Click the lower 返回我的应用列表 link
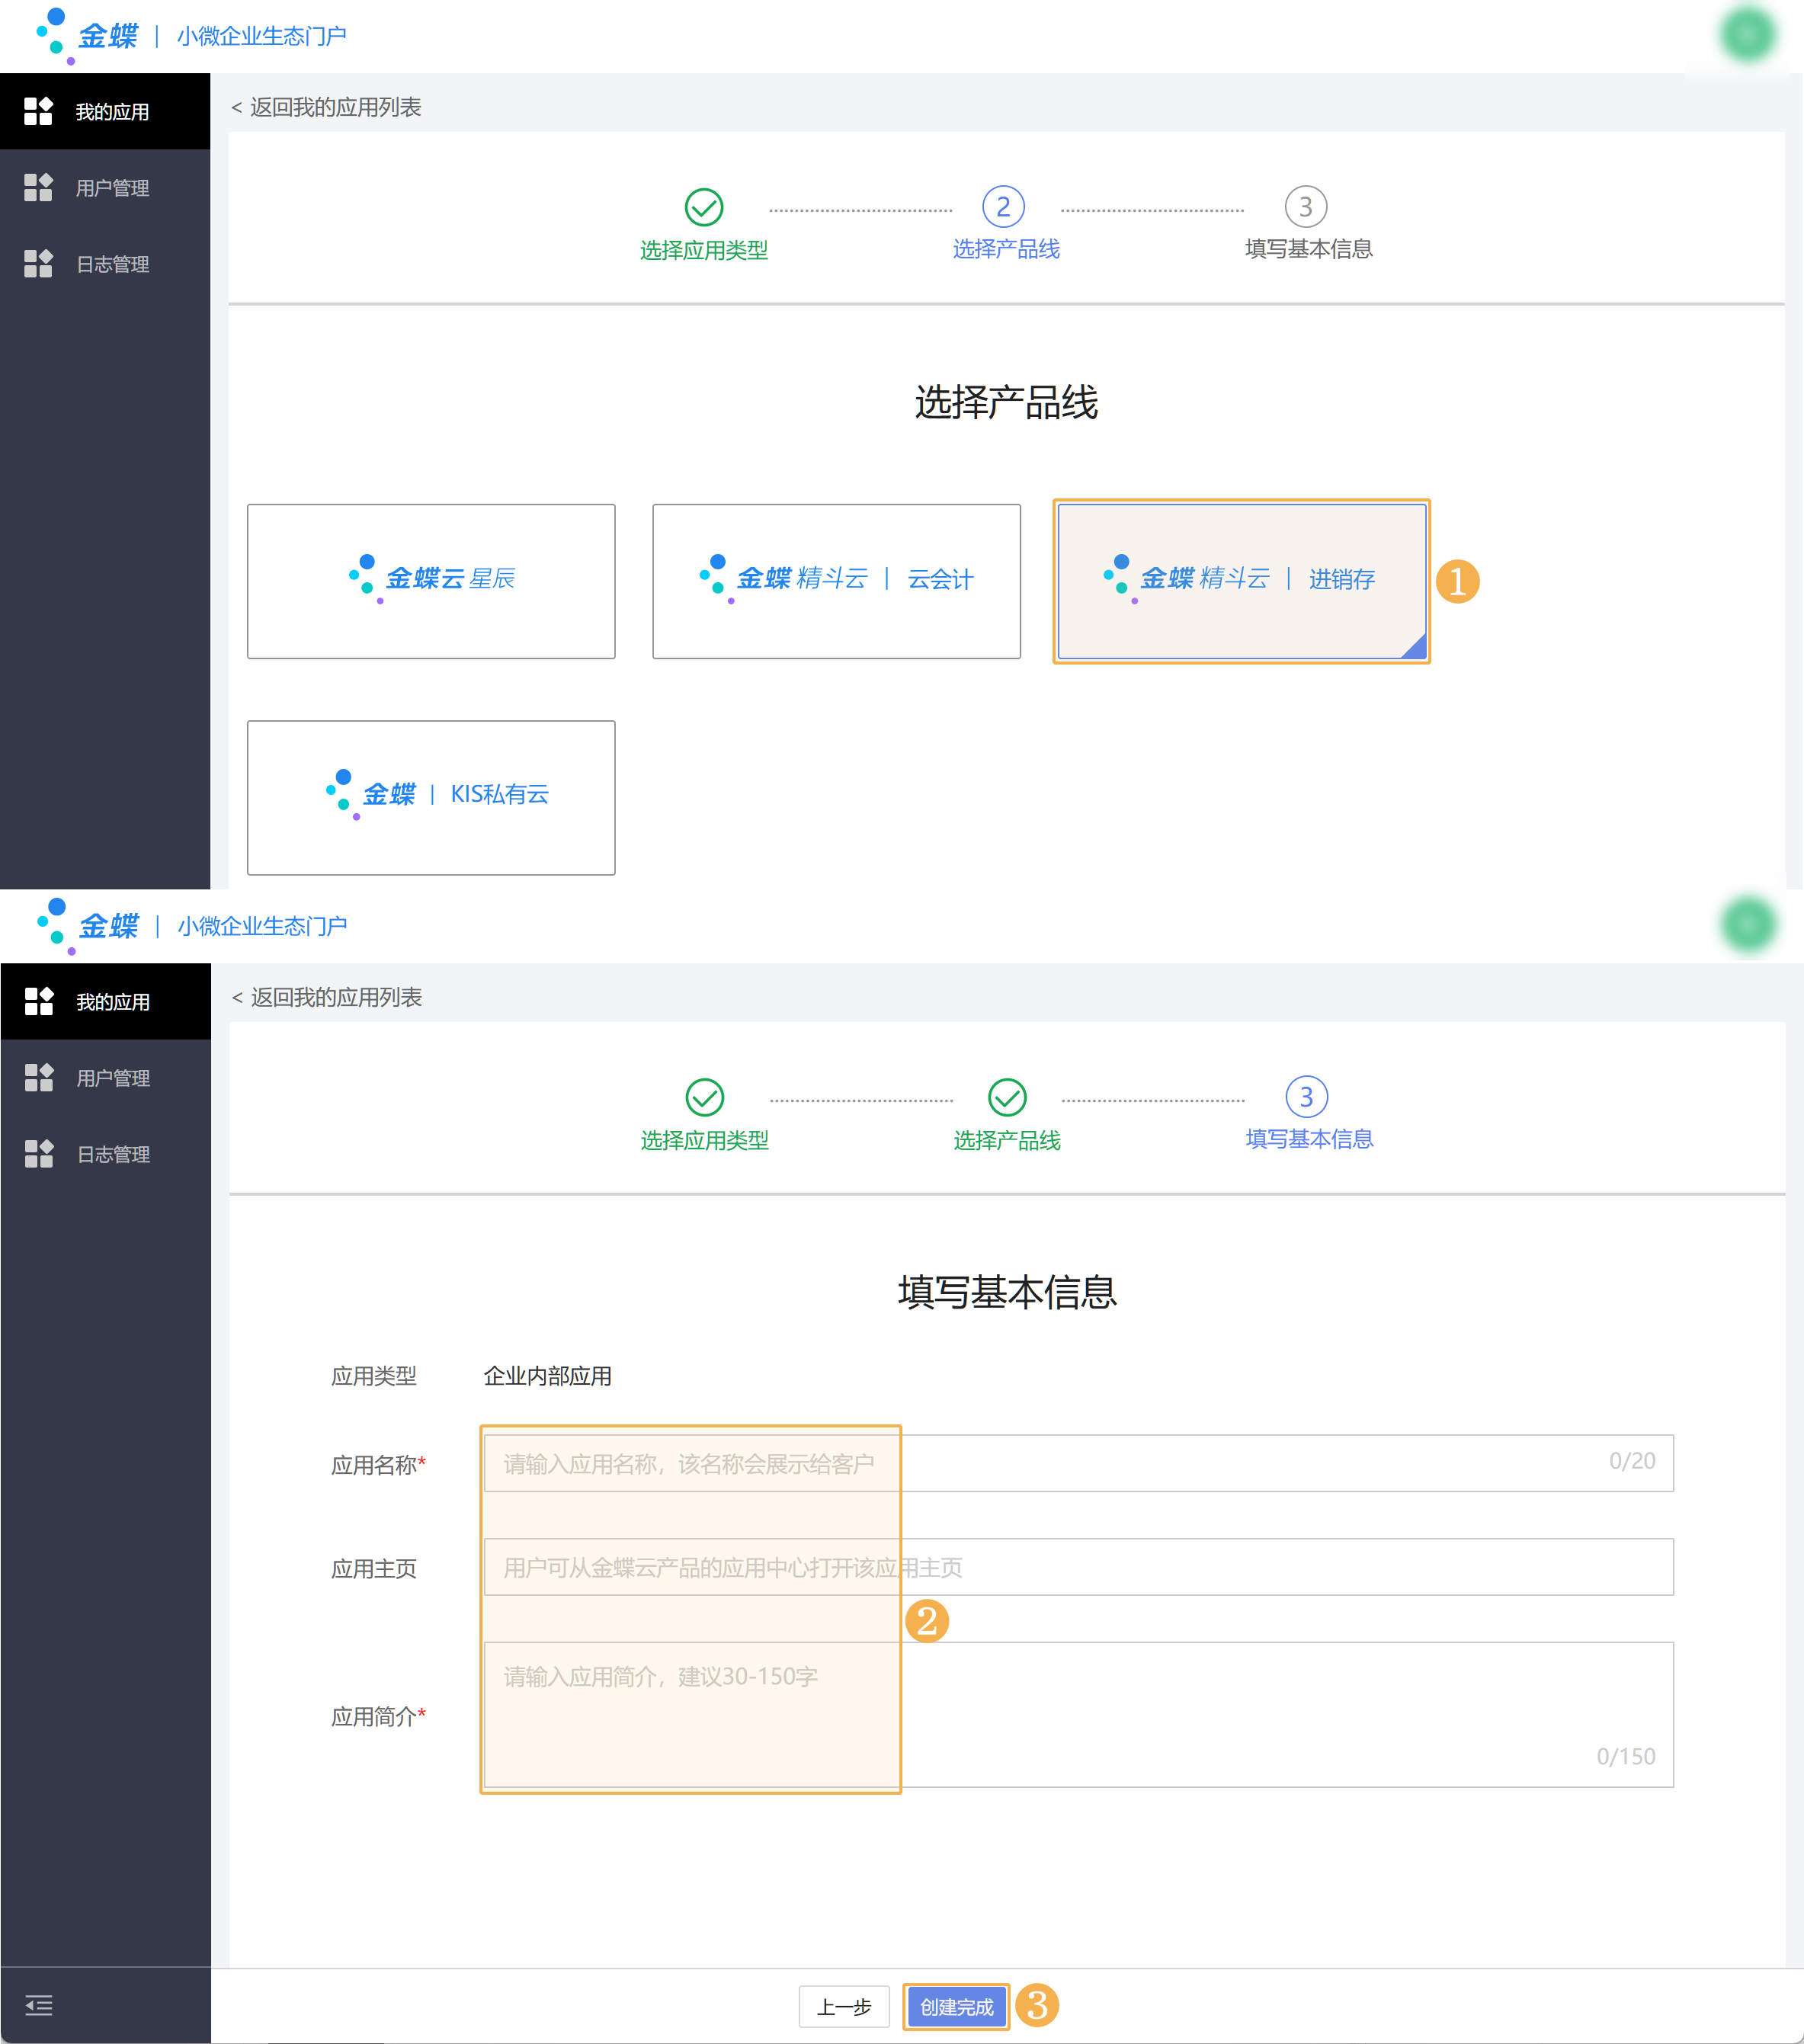Image resolution: width=1804 pixels, height=2044 pixels. (327, 997)
